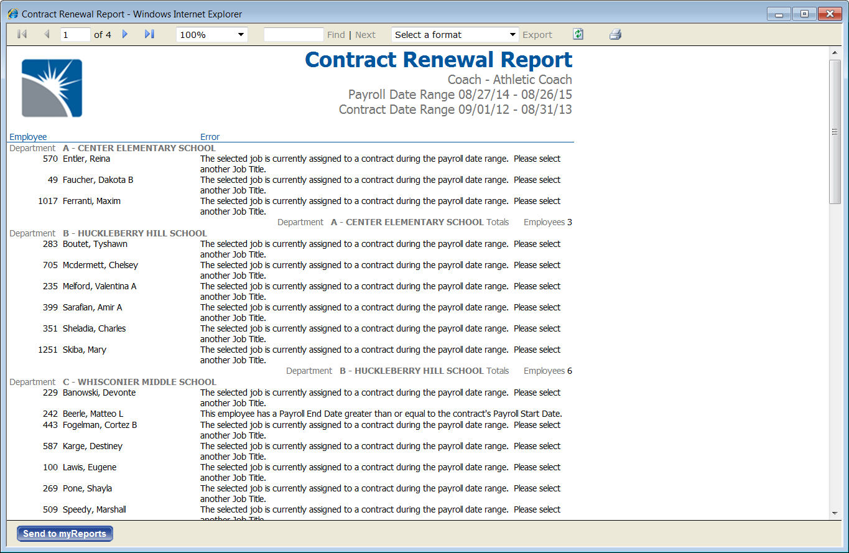Viewport: 849px width, 553px height.
Task: Click the Find link in the toolbar
Action: [336, 35]
